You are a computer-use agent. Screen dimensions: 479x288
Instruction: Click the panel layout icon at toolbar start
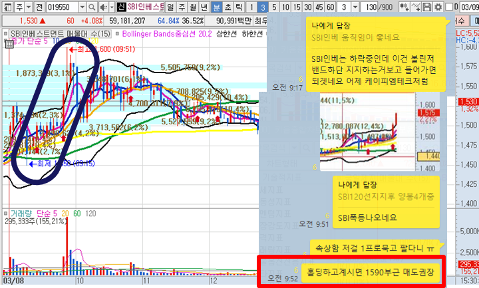(7, 7)
